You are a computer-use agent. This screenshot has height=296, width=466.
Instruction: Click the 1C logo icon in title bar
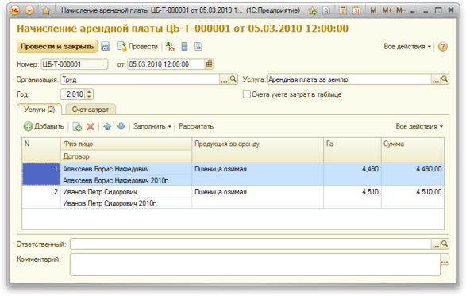pos(15,10)
